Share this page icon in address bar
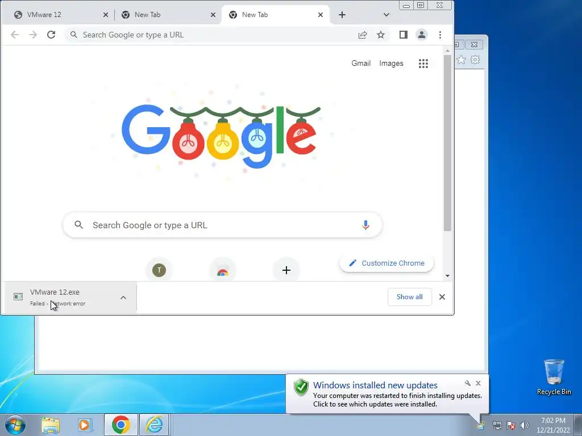Image resolution: width=582 pixels, height=436 pixels. (363, 35)
